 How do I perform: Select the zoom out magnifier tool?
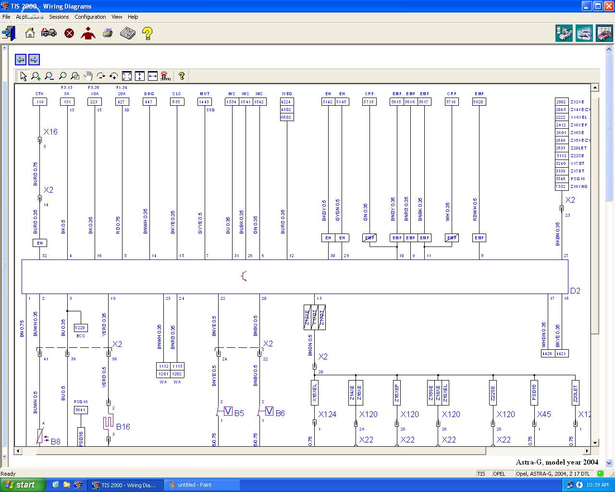(49, 76)
